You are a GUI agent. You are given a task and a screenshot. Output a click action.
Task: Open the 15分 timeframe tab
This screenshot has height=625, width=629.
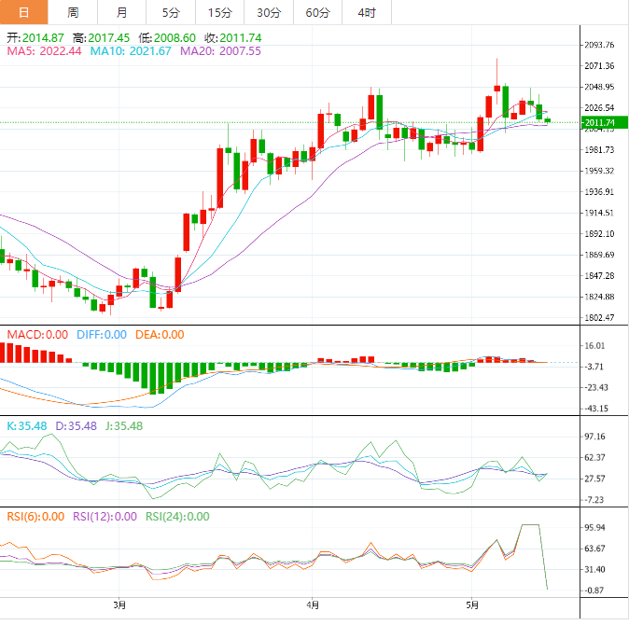tap(220, 12)
